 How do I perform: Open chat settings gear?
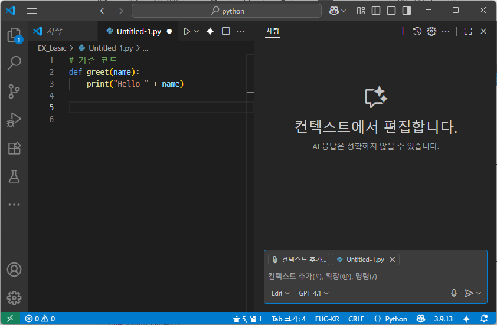point(431,31)
